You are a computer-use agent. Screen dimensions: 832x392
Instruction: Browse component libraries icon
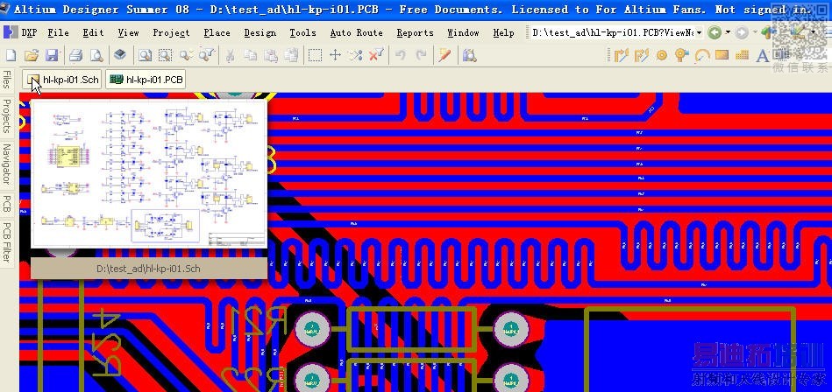[x=470, y=55]
